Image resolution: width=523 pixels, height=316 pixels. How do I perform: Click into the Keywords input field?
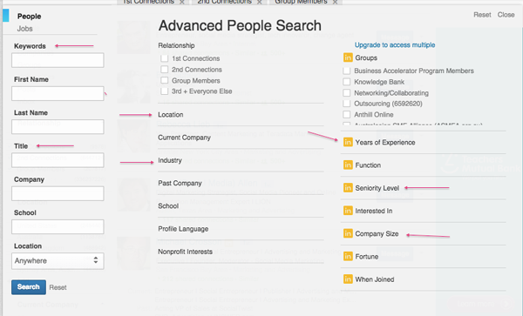coord(58,60)
